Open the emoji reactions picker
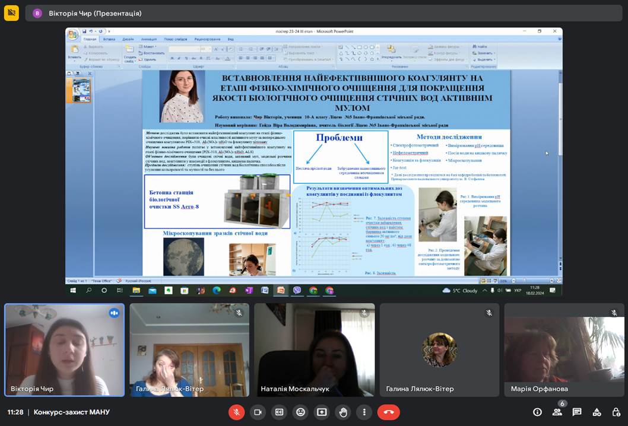Screen dimensions: 628x426 tap(300, 412)
